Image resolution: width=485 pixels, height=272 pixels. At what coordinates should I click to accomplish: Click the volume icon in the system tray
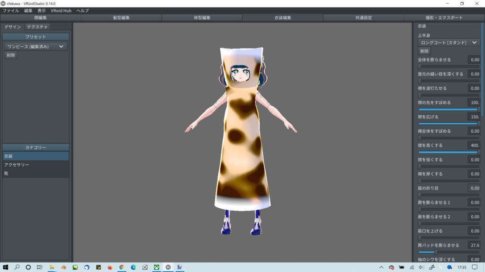pyautogui.click(x=422, y=267)
